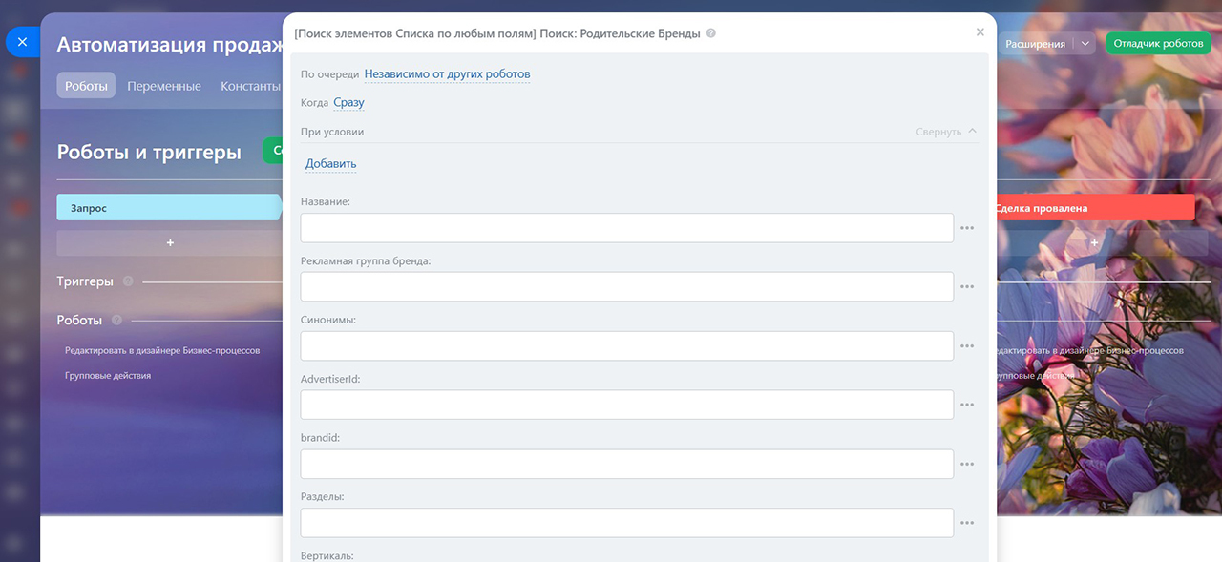This screenshot has height=562, width=1222.
Task: Open the Расширения dropdown arrow
Action: [x=1085, y=44]
